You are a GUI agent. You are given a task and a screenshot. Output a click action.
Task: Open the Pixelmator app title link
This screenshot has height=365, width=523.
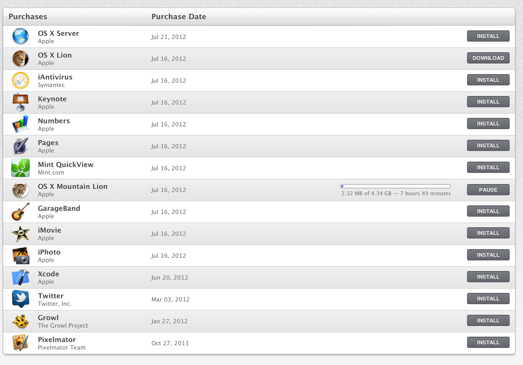[x=57, y=340]
